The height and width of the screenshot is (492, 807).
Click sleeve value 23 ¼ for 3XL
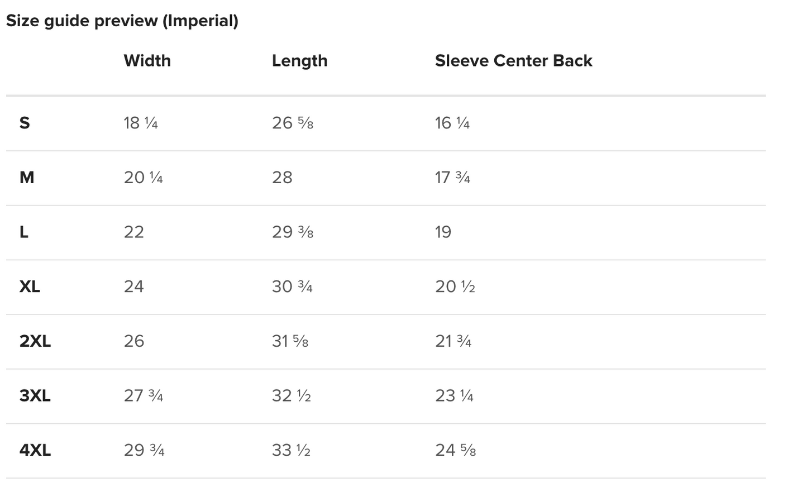[x=454, y=396]
